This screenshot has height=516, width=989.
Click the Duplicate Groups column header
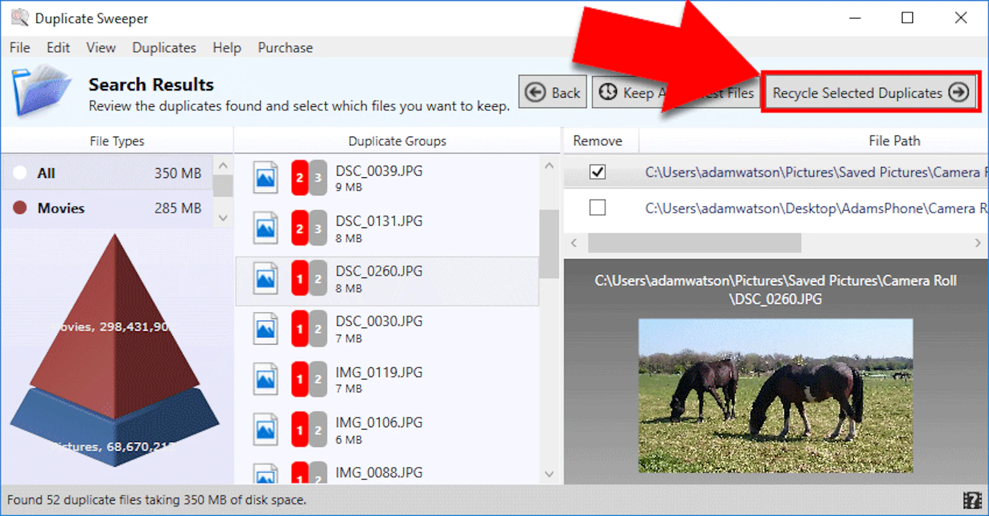click(397, 141)
